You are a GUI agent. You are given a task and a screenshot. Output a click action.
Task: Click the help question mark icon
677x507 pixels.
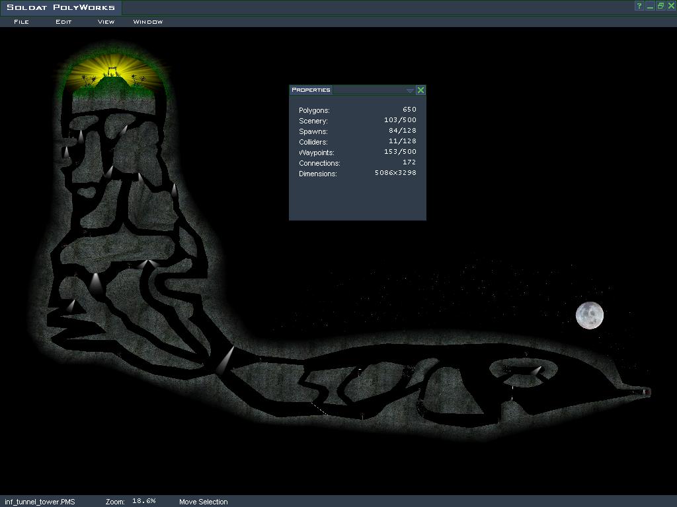coord(639,6)
